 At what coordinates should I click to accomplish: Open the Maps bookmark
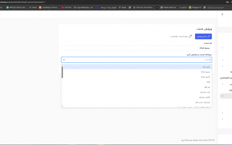[x=123, y=7]
